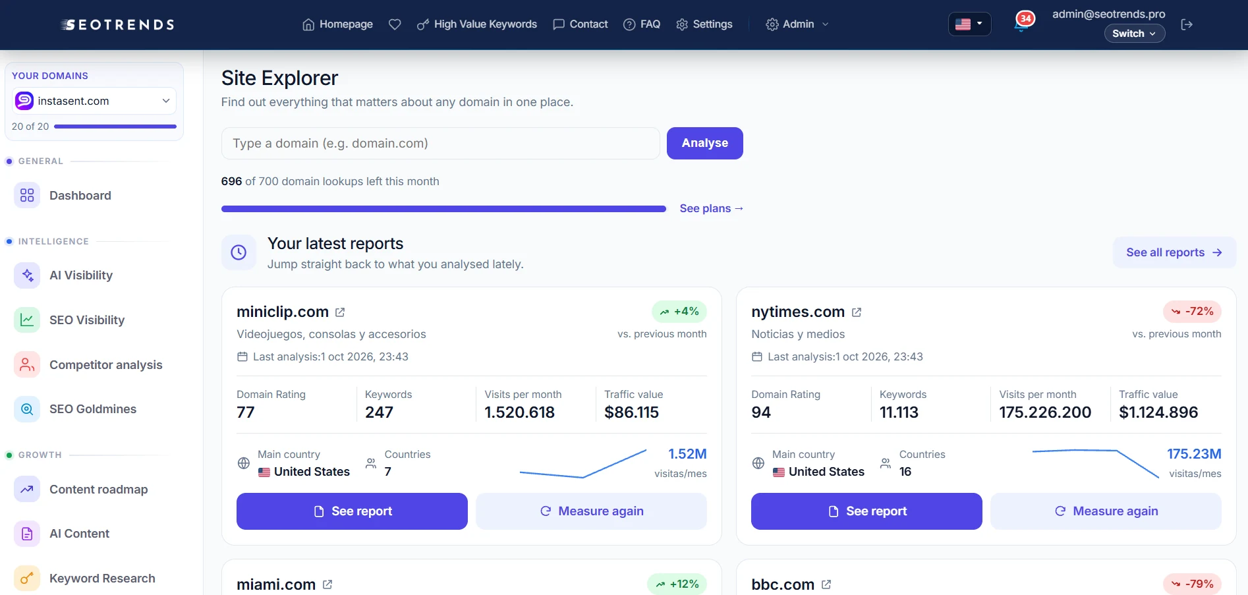Click the domain lookups progress bar

coord(443,209)
